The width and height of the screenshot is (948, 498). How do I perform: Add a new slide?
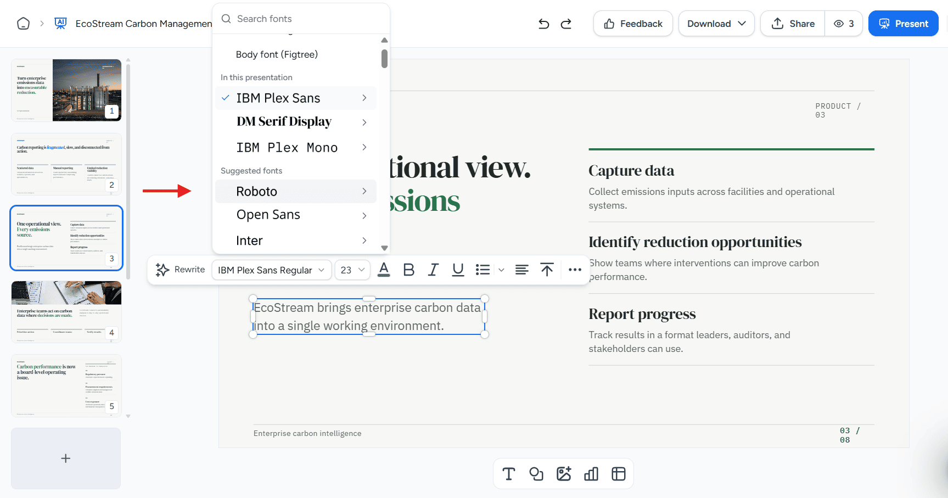pyautogui.click(x=66, y=458)
